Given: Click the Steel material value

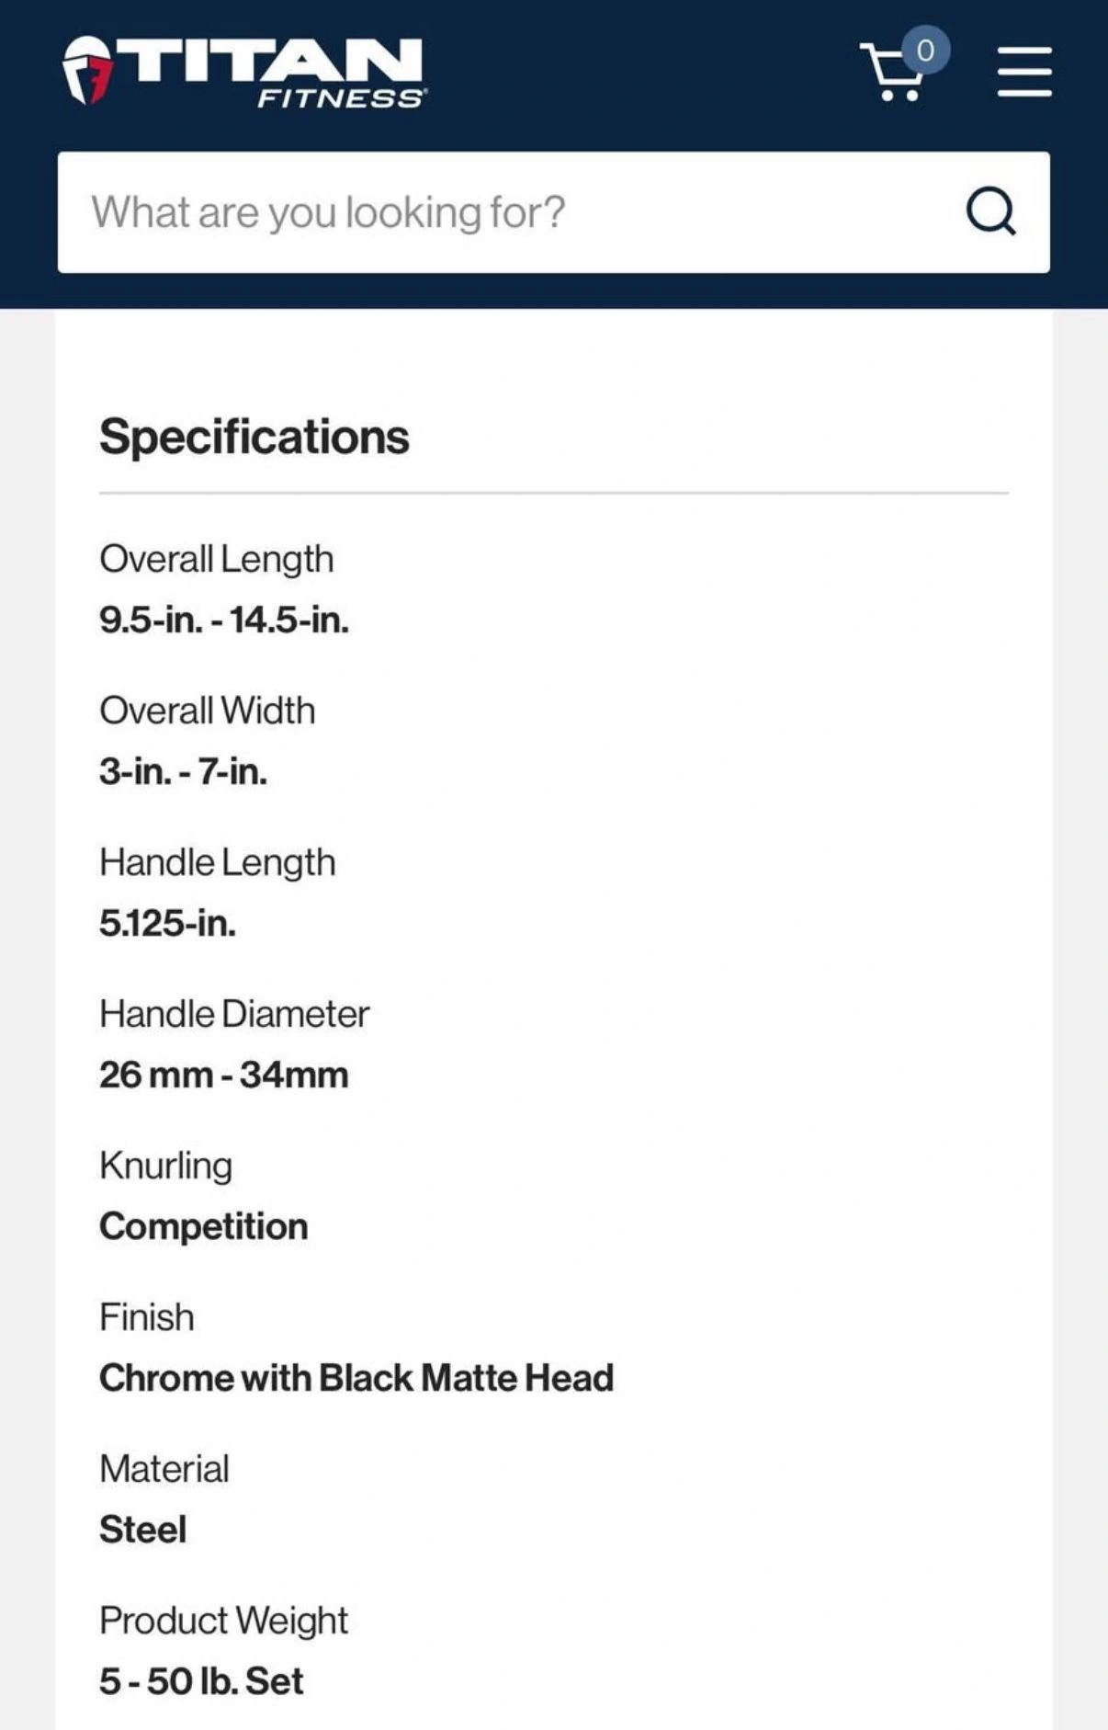Looking at the screenshot, I should tap(143, 1530).
